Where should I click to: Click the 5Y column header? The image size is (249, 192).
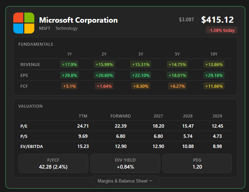click(177, 54)
